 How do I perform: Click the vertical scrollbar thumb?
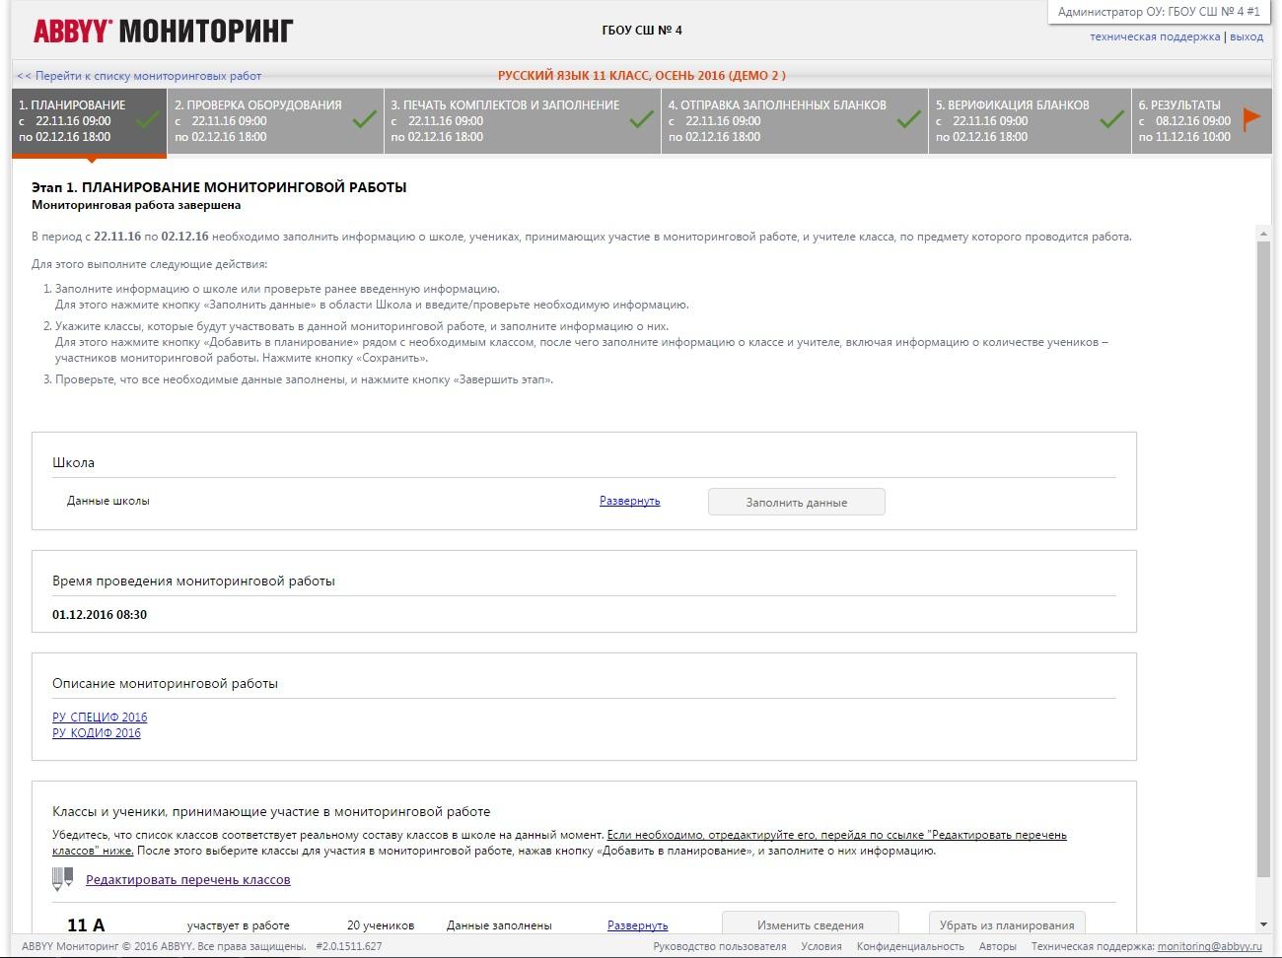pos(1263,559)
